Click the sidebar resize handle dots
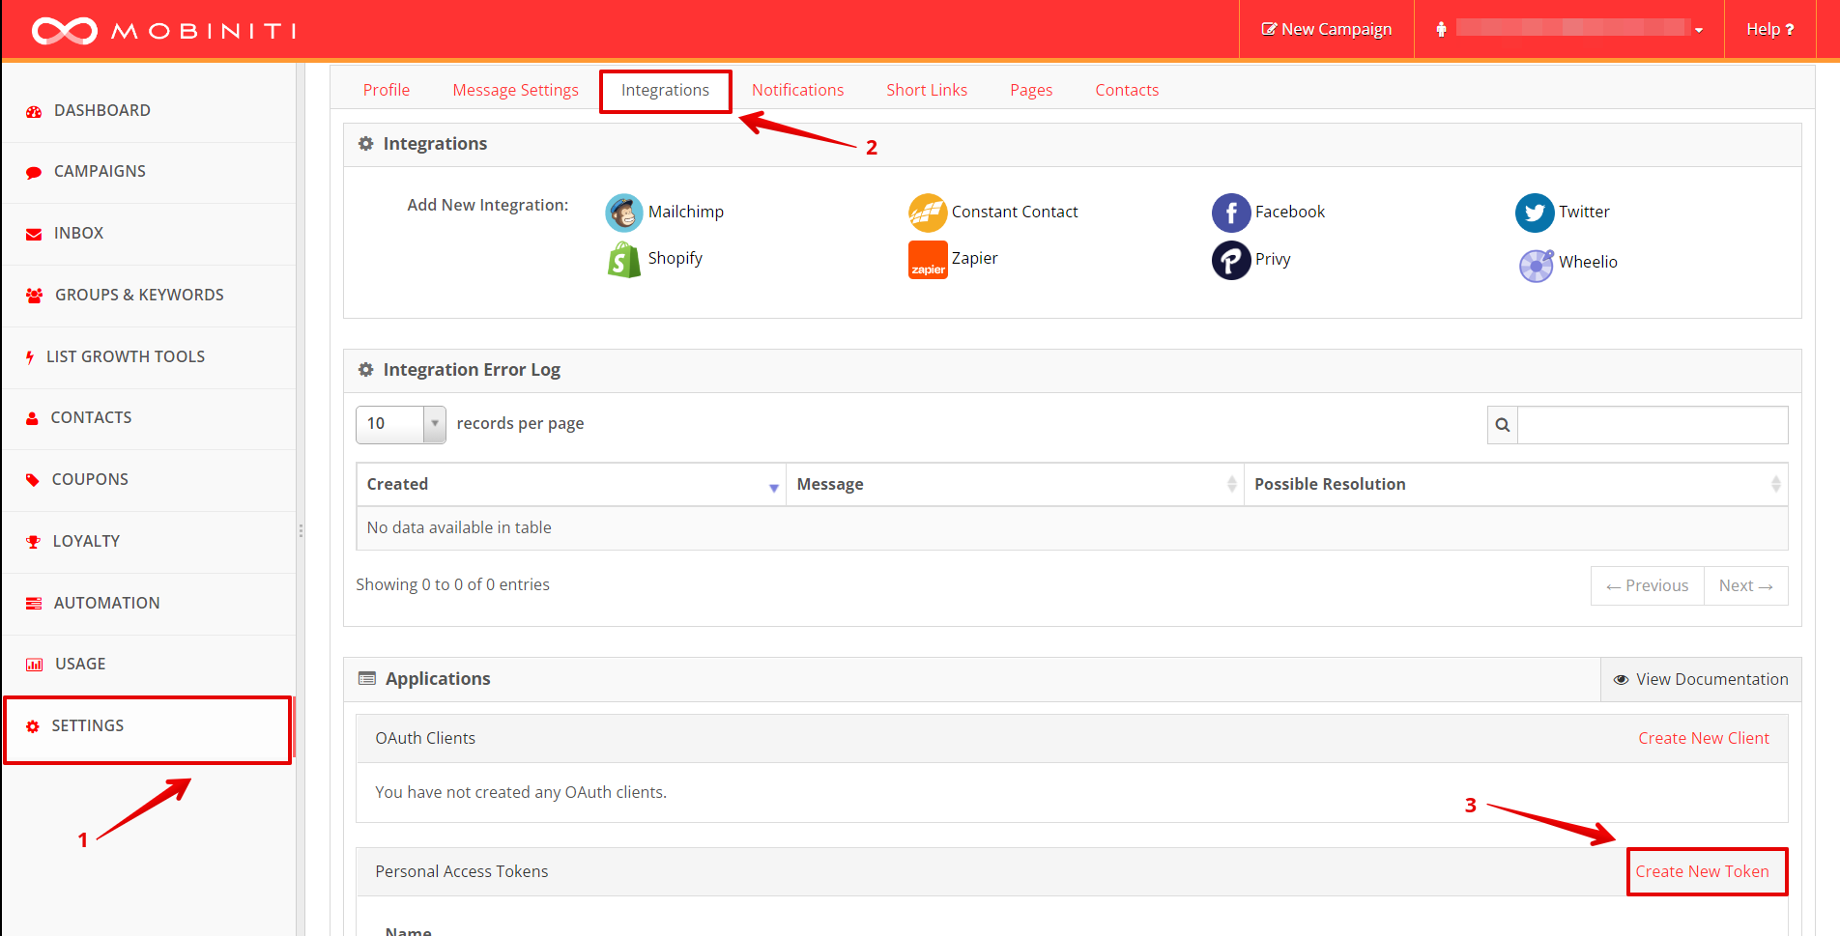Image resolution: width=1840 pixels, height=936 pixels. pyautogui.click(x=301, y=531)
